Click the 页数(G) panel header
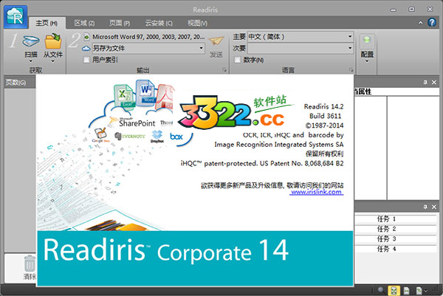This screenshot has width=443, height=296. [x=20, y=83]
